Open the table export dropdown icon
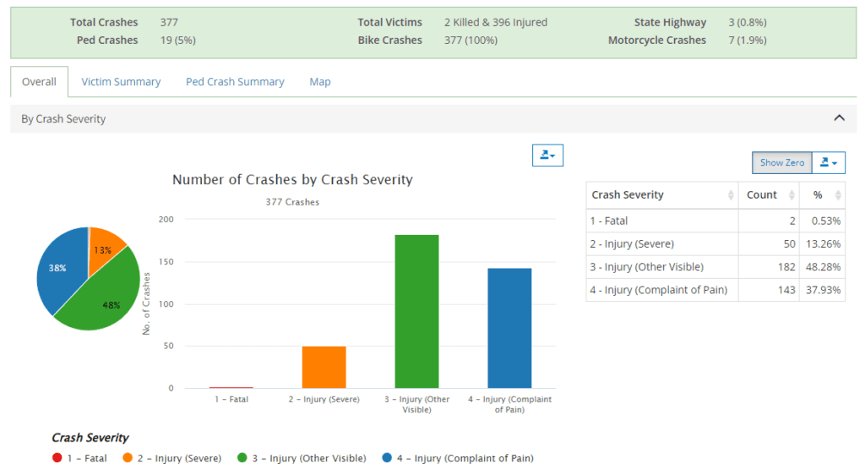The width and height of the screenshot is (865, 475). tap(828, 163)
